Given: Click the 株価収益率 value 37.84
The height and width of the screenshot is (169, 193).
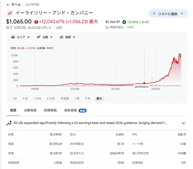Looking at the screenshot, I should (121, 162).
